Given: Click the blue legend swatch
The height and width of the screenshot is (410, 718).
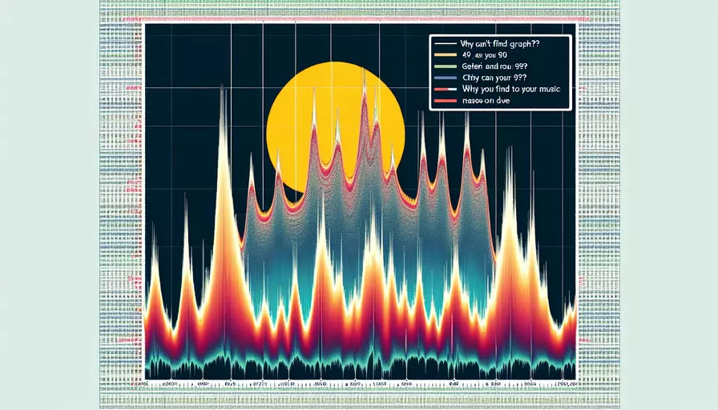Looking at the screenshot, I should click(x=445, y=78).
